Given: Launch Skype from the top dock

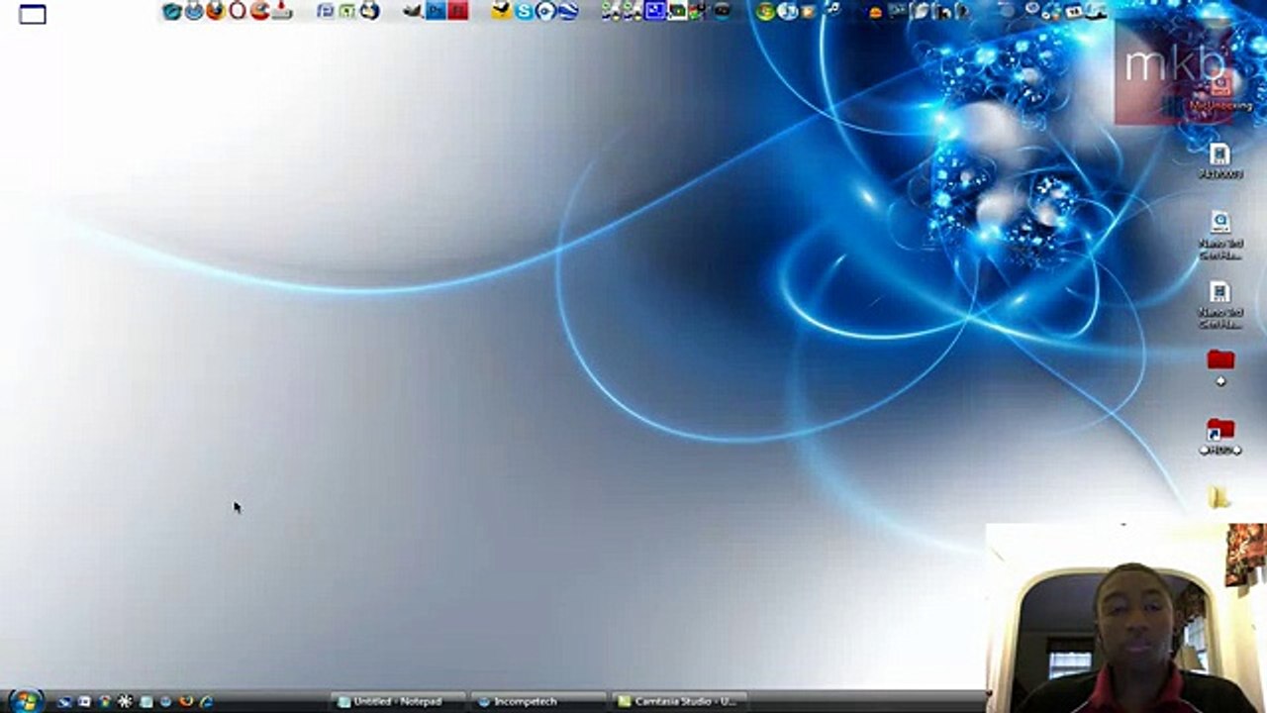Looking at the screenshot, I should tap(524, 11).
